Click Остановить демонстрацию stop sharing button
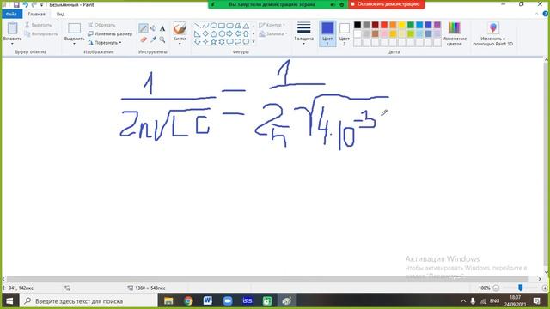The image size is (550, 309). (x=386, y=4)
